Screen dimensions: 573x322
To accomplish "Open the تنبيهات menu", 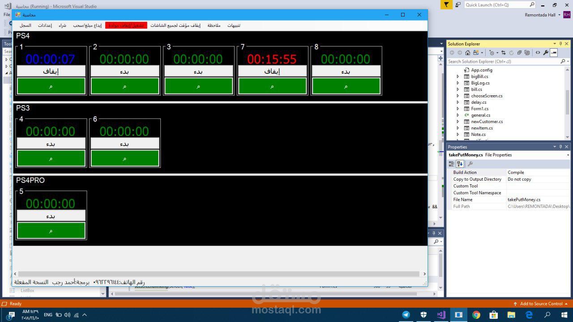I will [234, 25].
